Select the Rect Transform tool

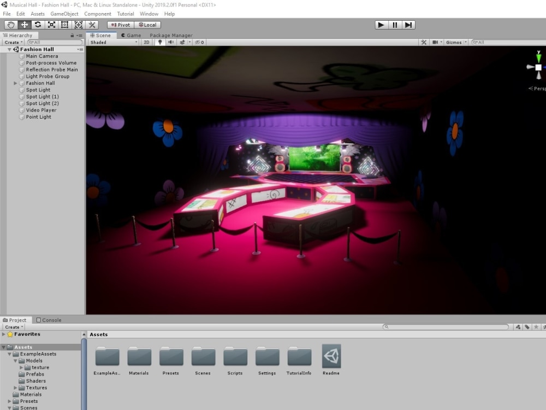(x=65, y=25)
